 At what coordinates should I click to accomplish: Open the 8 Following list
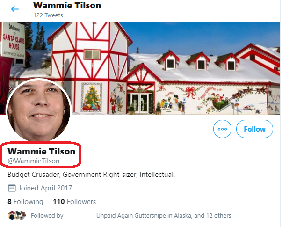pyautogui.click(x=25, y=202)
